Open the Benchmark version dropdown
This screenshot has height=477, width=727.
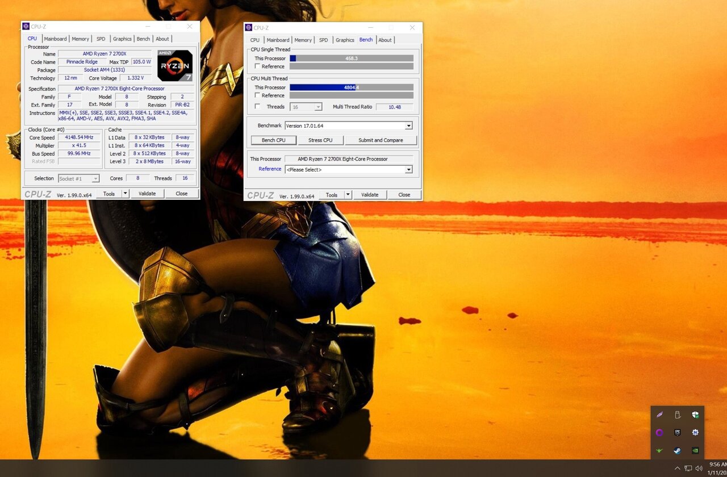coord(408,125)
